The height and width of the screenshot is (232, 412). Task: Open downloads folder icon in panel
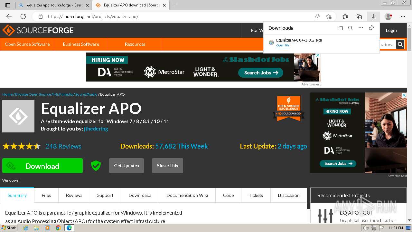pyautogui.click(x=340, y=28)
